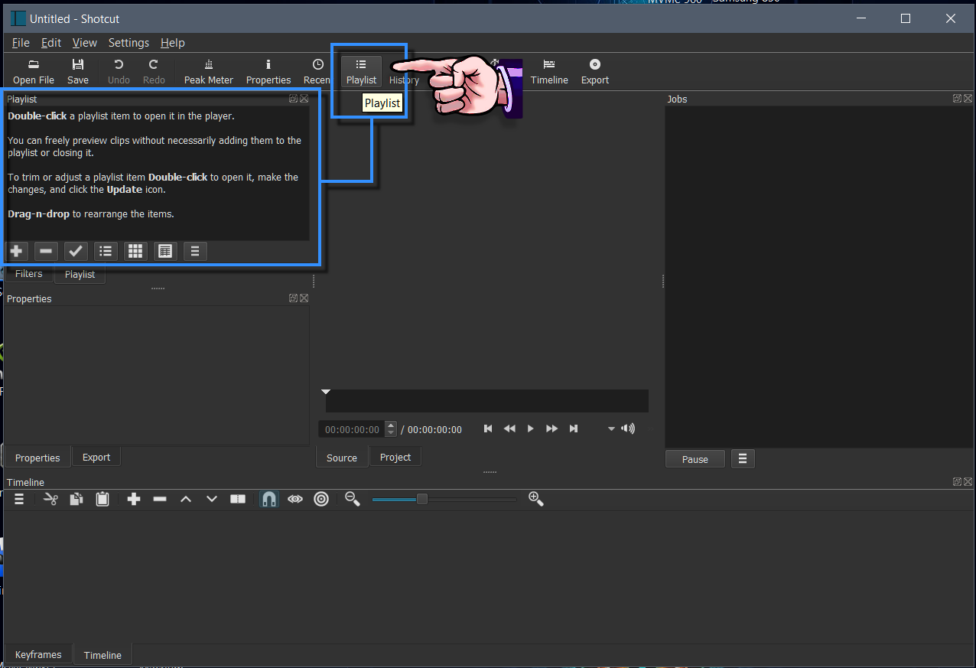Screen dimensions: 976x668
Task: Open the Help menu
Action: pyautogui.click(x=173, y=43)
